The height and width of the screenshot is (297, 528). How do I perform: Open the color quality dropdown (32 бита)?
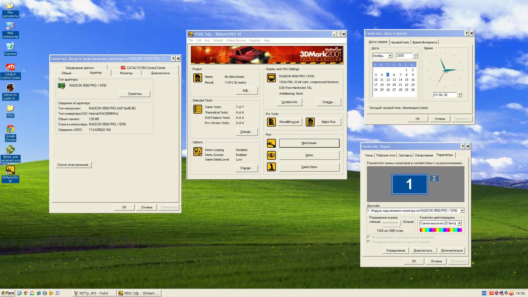(x=459, y=223)
